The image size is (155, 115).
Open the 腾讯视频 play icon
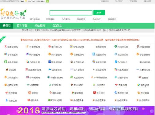[138, 85]
